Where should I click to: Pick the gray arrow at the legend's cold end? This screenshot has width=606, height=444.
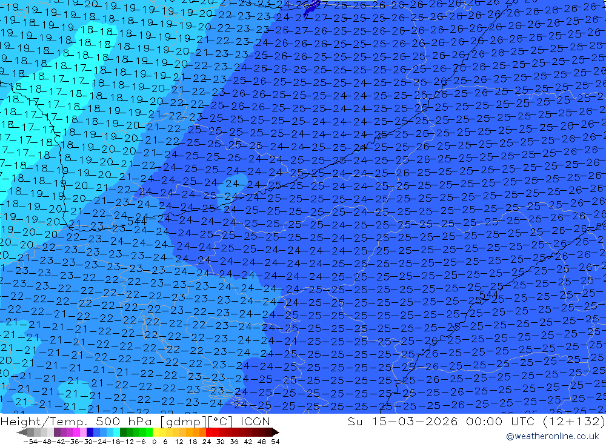click(x=22, y=432)
